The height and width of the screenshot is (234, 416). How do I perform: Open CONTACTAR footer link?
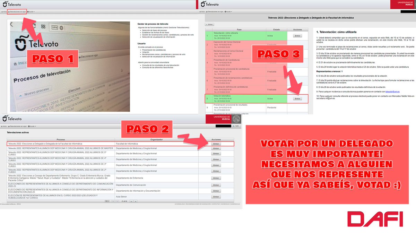(x=216, y=204)
